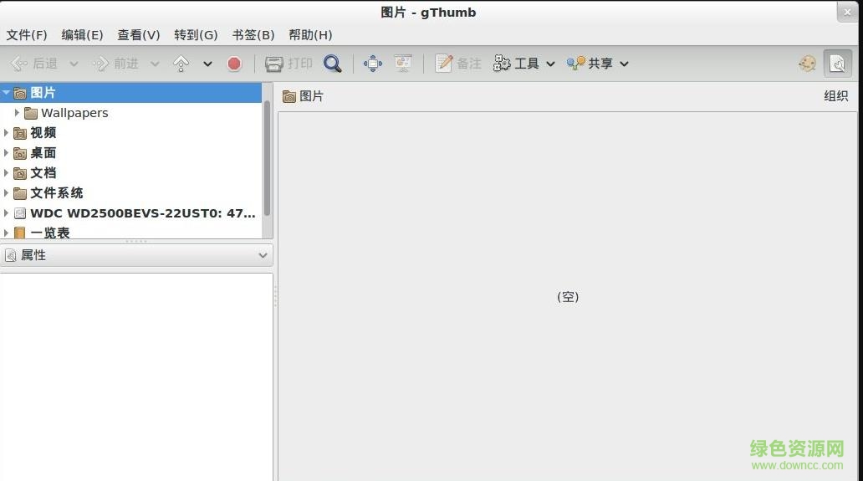Expand the 桌面 folder triangle
863x481 pixels.
coord(6,152)
